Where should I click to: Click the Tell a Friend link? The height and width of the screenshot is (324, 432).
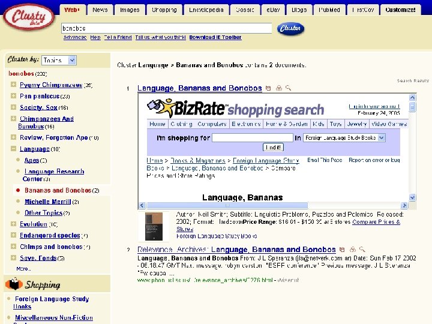click(x=118, y=37)
